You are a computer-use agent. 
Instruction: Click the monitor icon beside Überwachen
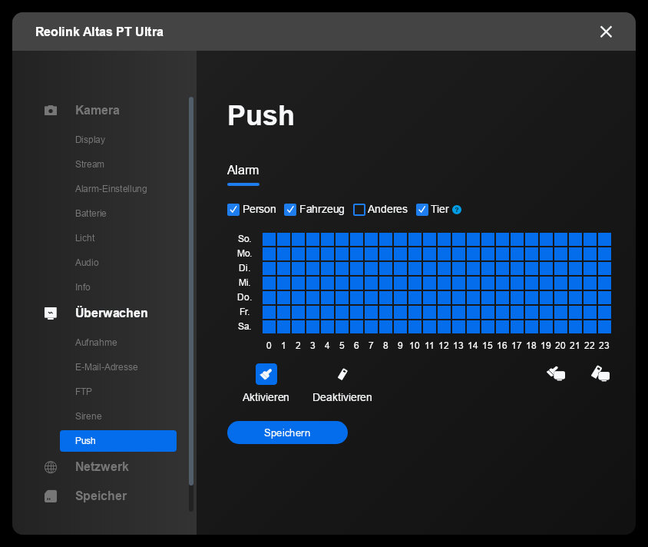[51, 313]
